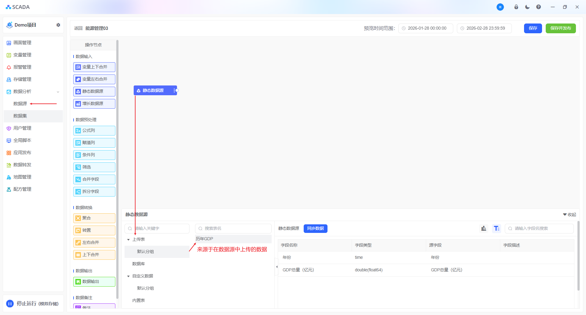This screenshot has height=315, width=586.
Task: Collapse the 自定义数据 tree node
Action: [128, 276]
